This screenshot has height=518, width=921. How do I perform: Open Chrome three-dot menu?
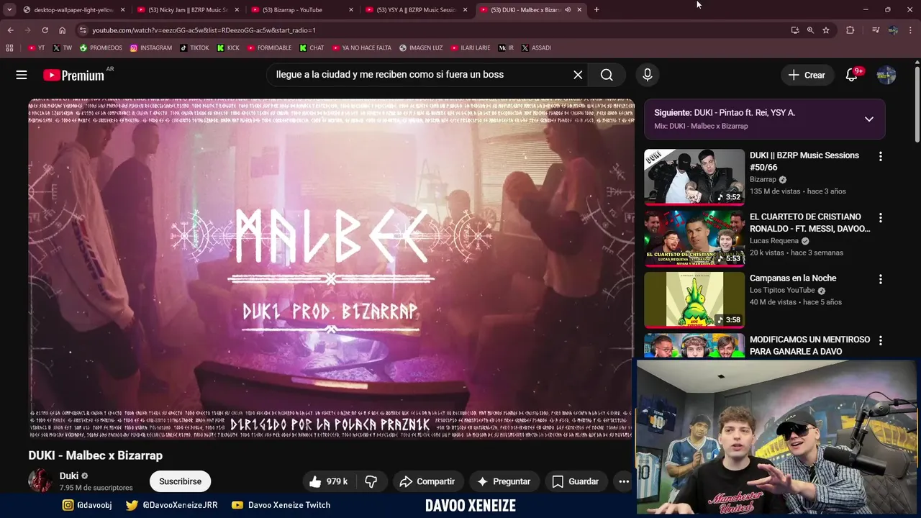pos(909,30)
